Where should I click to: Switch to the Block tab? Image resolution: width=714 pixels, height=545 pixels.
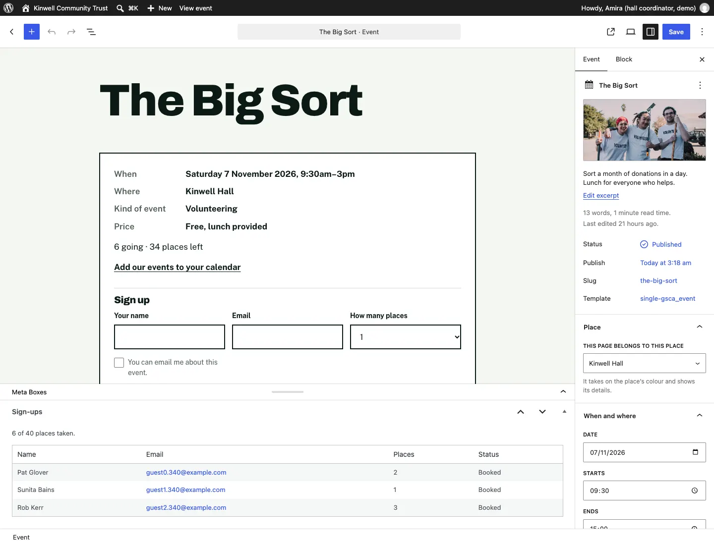[x=624, y=59]
